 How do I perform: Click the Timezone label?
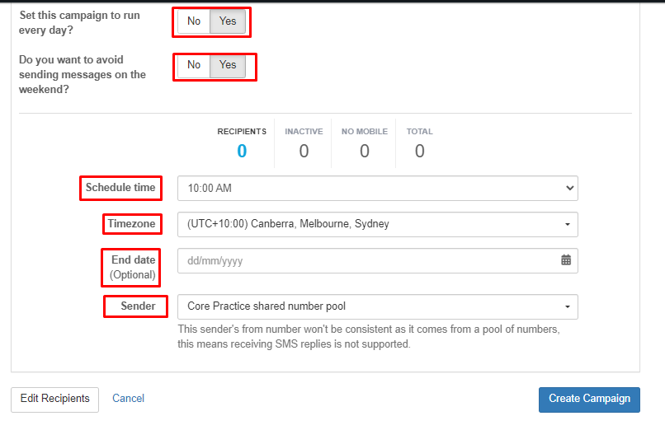[x=131, y=224]
